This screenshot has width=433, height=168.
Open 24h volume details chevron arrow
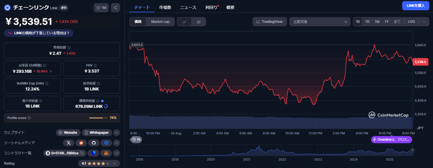(51, 71)
